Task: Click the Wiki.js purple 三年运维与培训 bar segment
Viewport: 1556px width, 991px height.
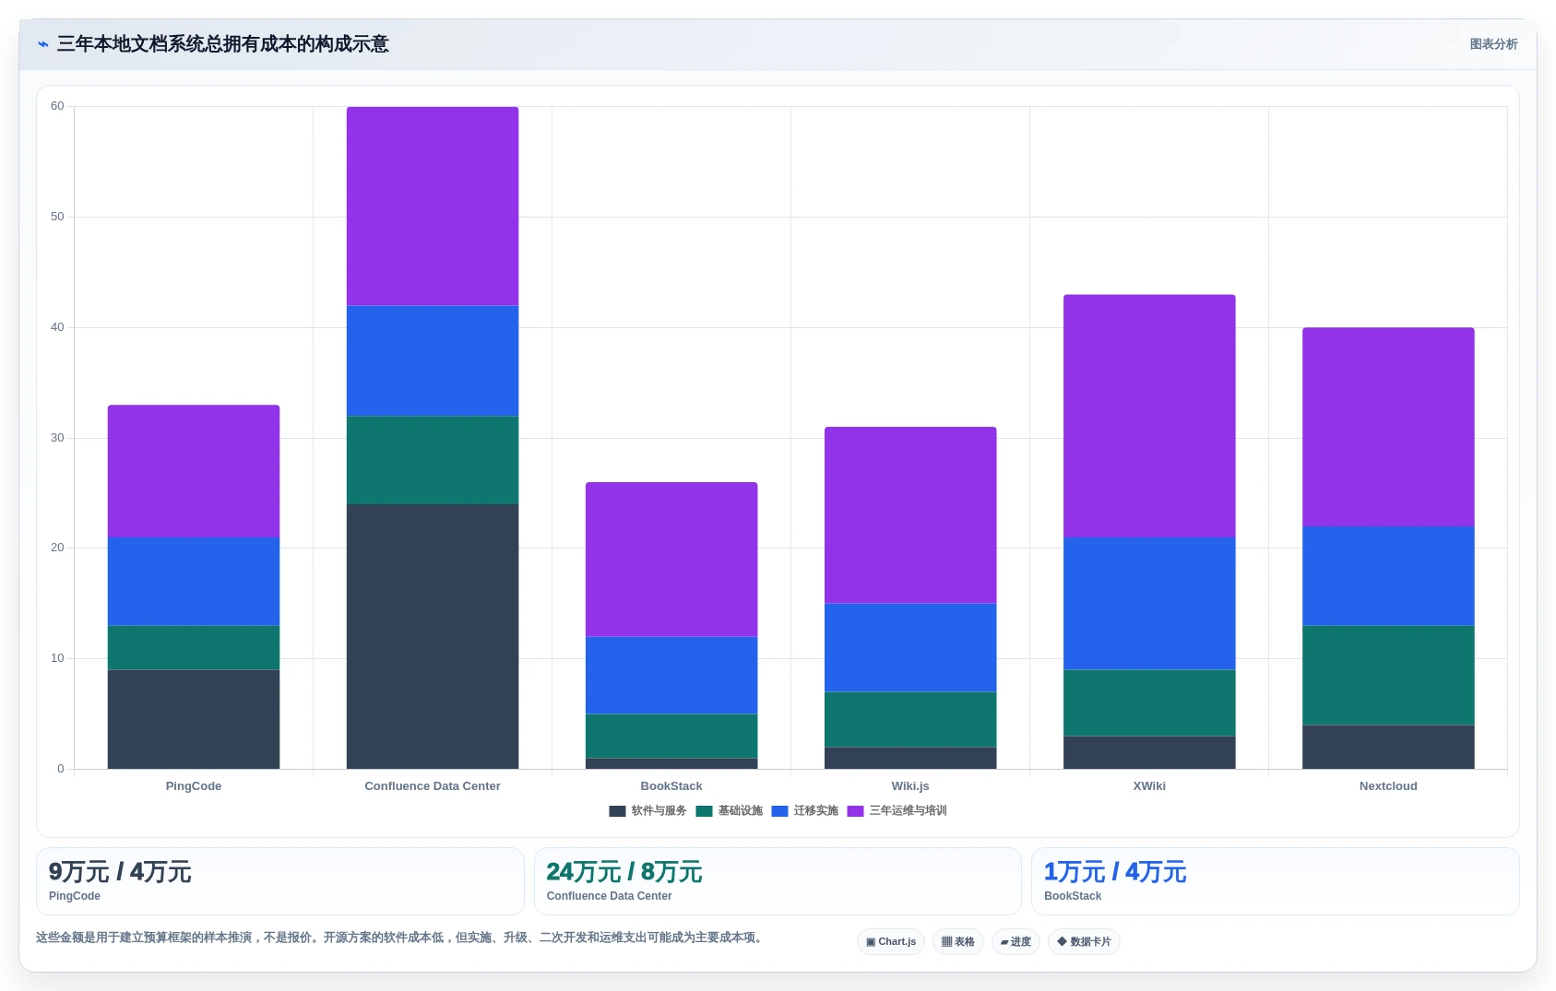Action: pyautogui.click(x=910, y=515)
